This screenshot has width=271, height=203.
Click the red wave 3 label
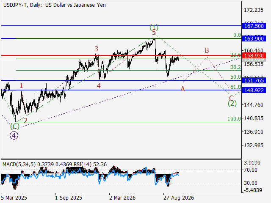96,49
